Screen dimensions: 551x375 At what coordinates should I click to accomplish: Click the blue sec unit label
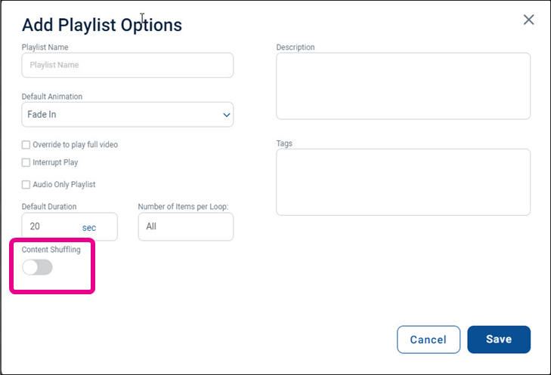[89, 228]
